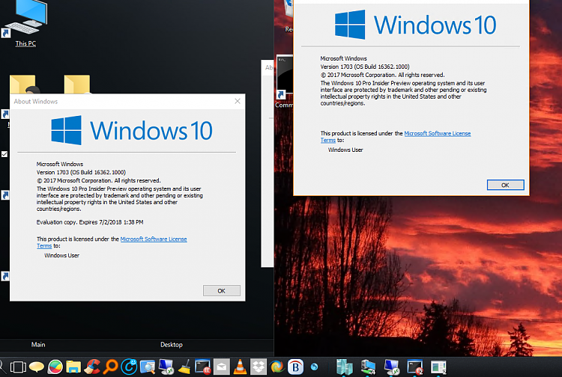Open the first Remote Desktop taskbar icon

[166, 367]
